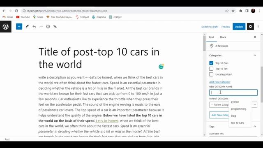Open the Chrome profile avatar
Screen dimensions: 263x148
coord(253,11)
